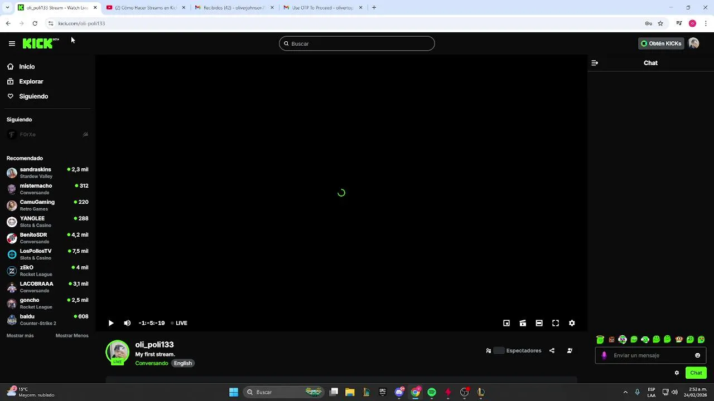Image resolution: width=714 pixels, height=401 pixels.
Task: Open a new browser tab
Action: [x=374, y=8]
